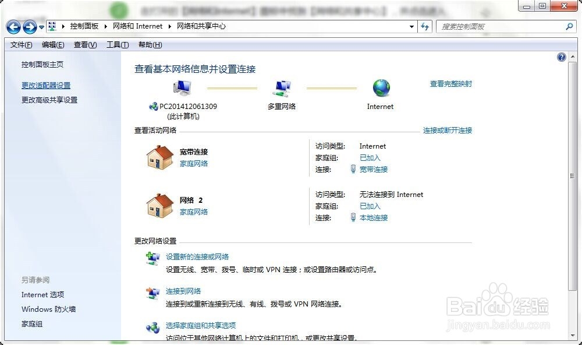Click the PC201412061309 computer icon

click(x=182, y=86)
